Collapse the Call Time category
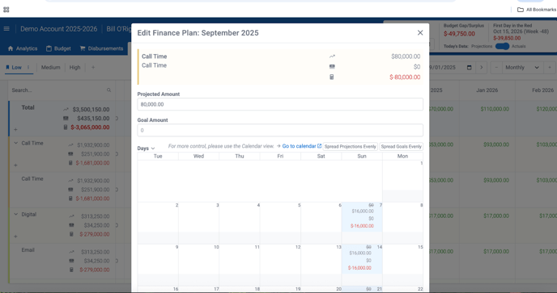Screen dimensions: 557x293 (15, 143)
